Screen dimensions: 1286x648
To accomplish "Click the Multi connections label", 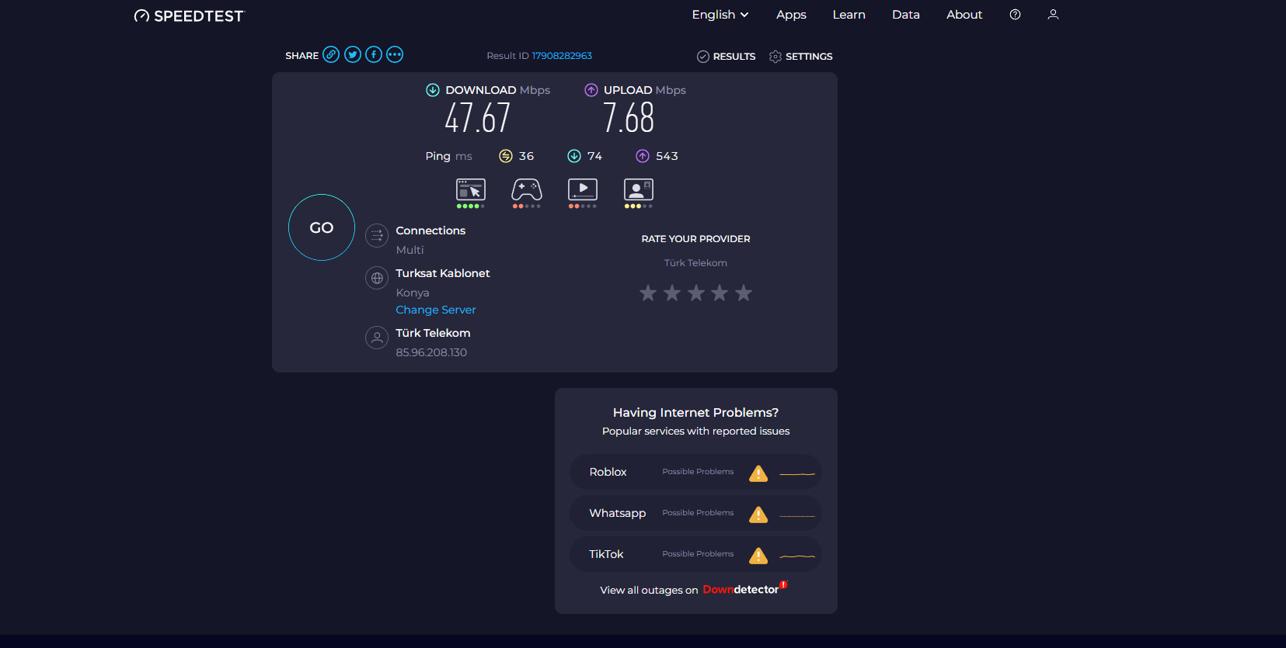I will coord(409,250).
